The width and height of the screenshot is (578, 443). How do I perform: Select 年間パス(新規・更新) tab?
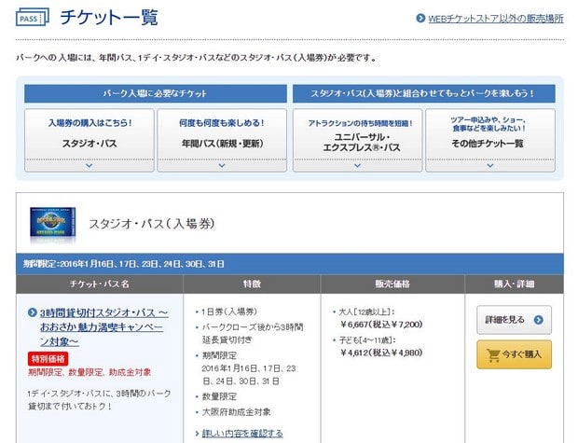point(222,140)
